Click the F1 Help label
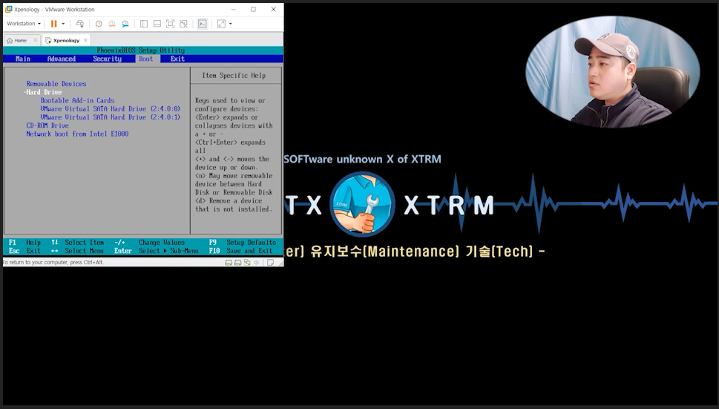 pos(24,243)
